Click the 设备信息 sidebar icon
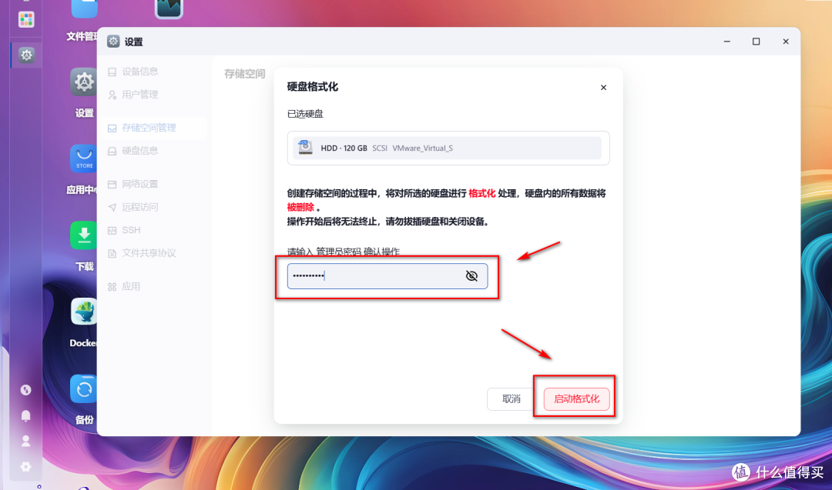The height and width of the screenshot is (490, 832). pos(112,72)
